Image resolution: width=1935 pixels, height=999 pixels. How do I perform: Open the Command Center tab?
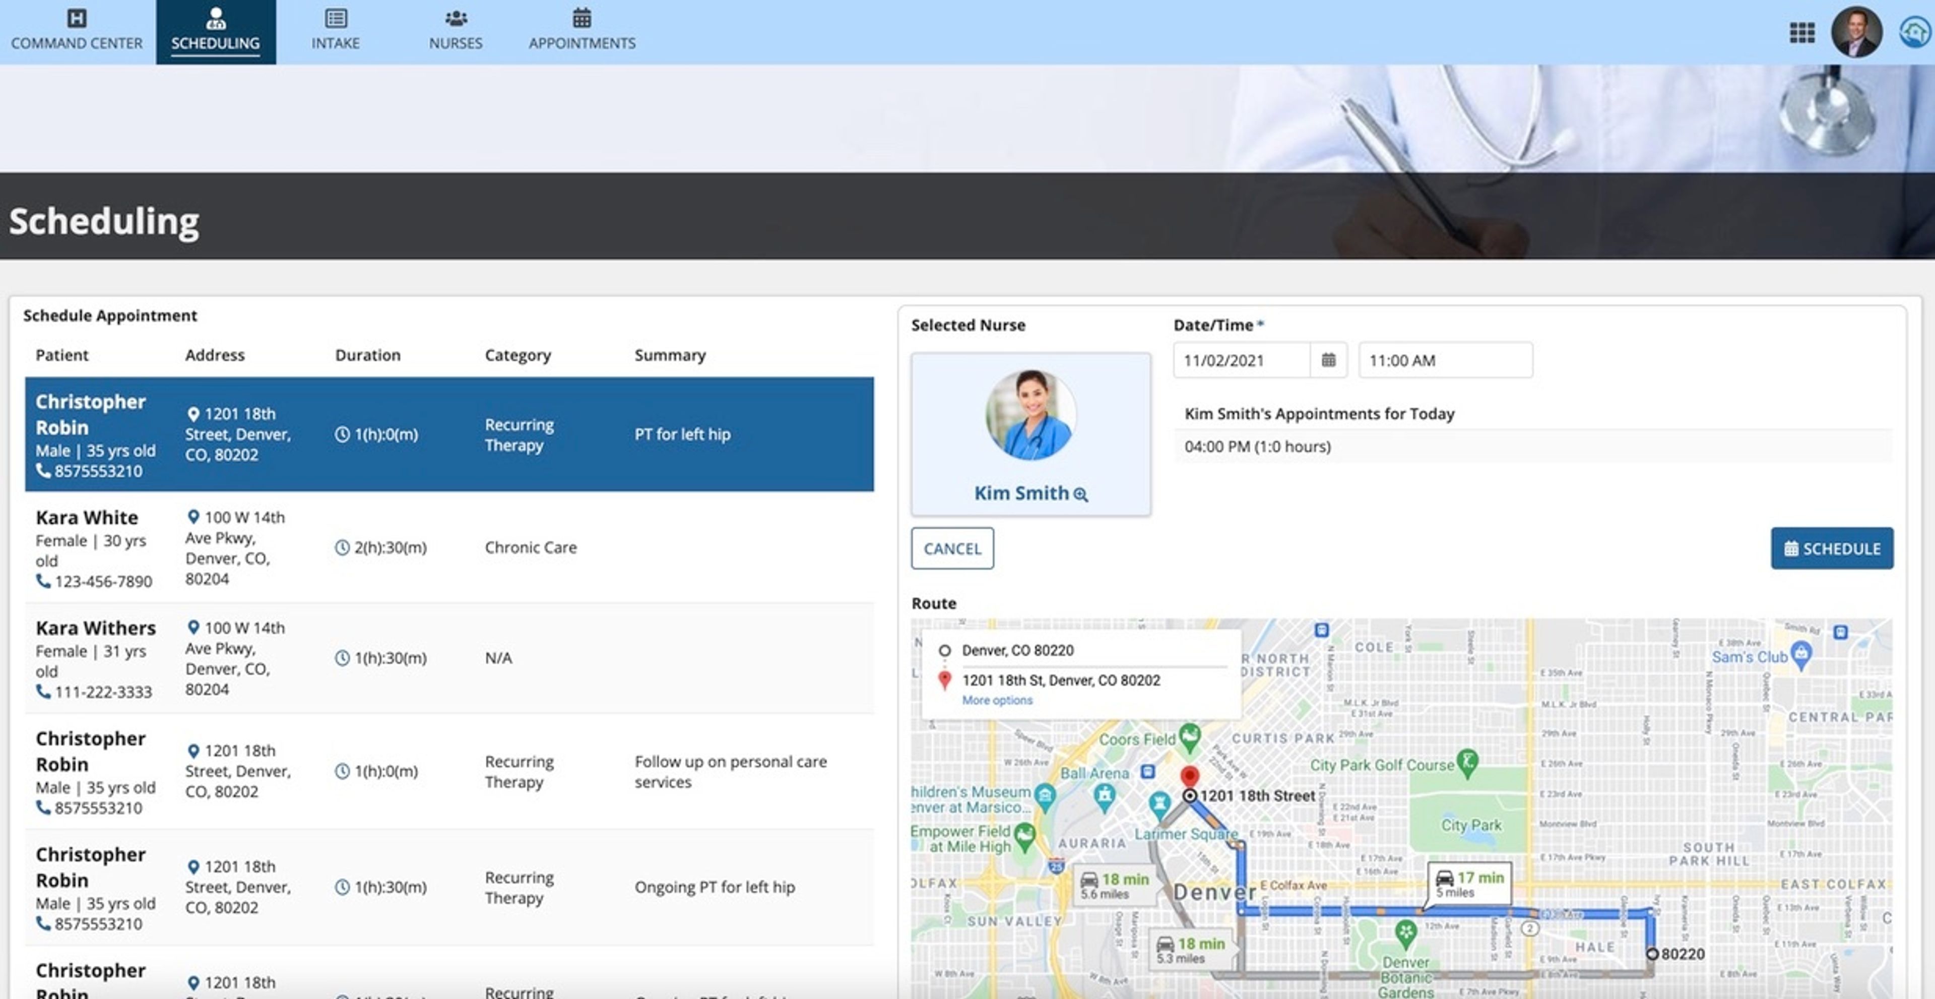pyautogui.click(x=77, y=31)
